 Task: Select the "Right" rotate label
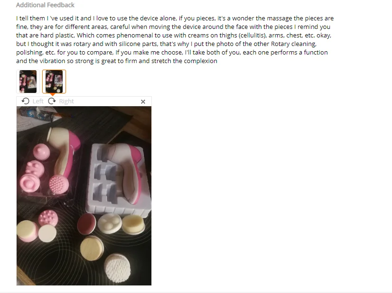pos(66,101)
